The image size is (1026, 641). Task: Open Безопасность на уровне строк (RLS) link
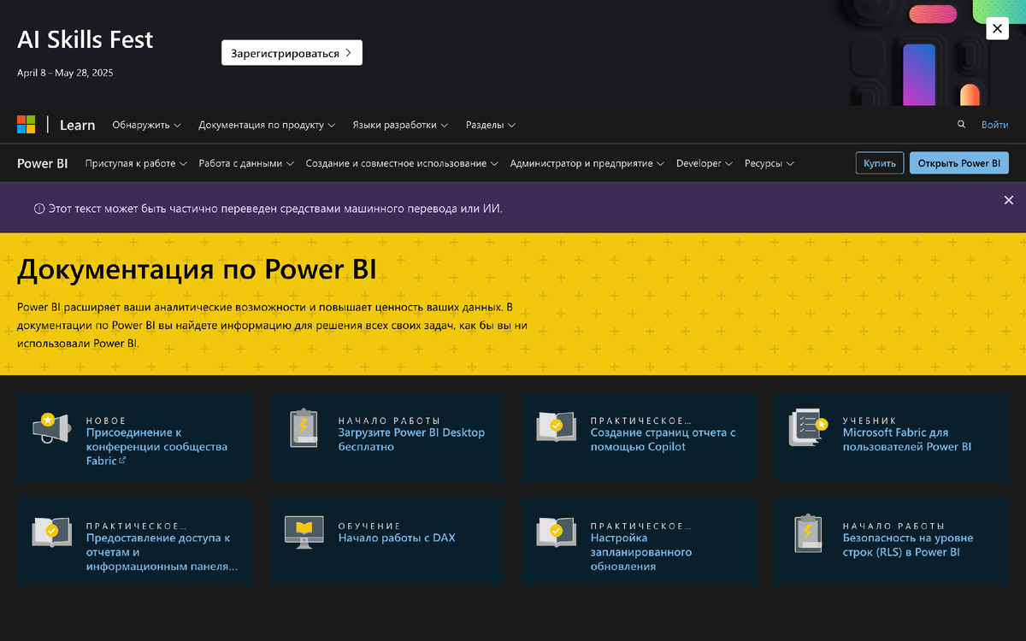tap(908, 545)
